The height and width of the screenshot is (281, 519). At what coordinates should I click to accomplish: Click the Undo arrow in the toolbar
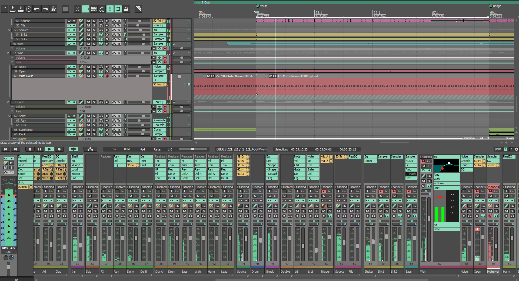(x=37, y=9)
